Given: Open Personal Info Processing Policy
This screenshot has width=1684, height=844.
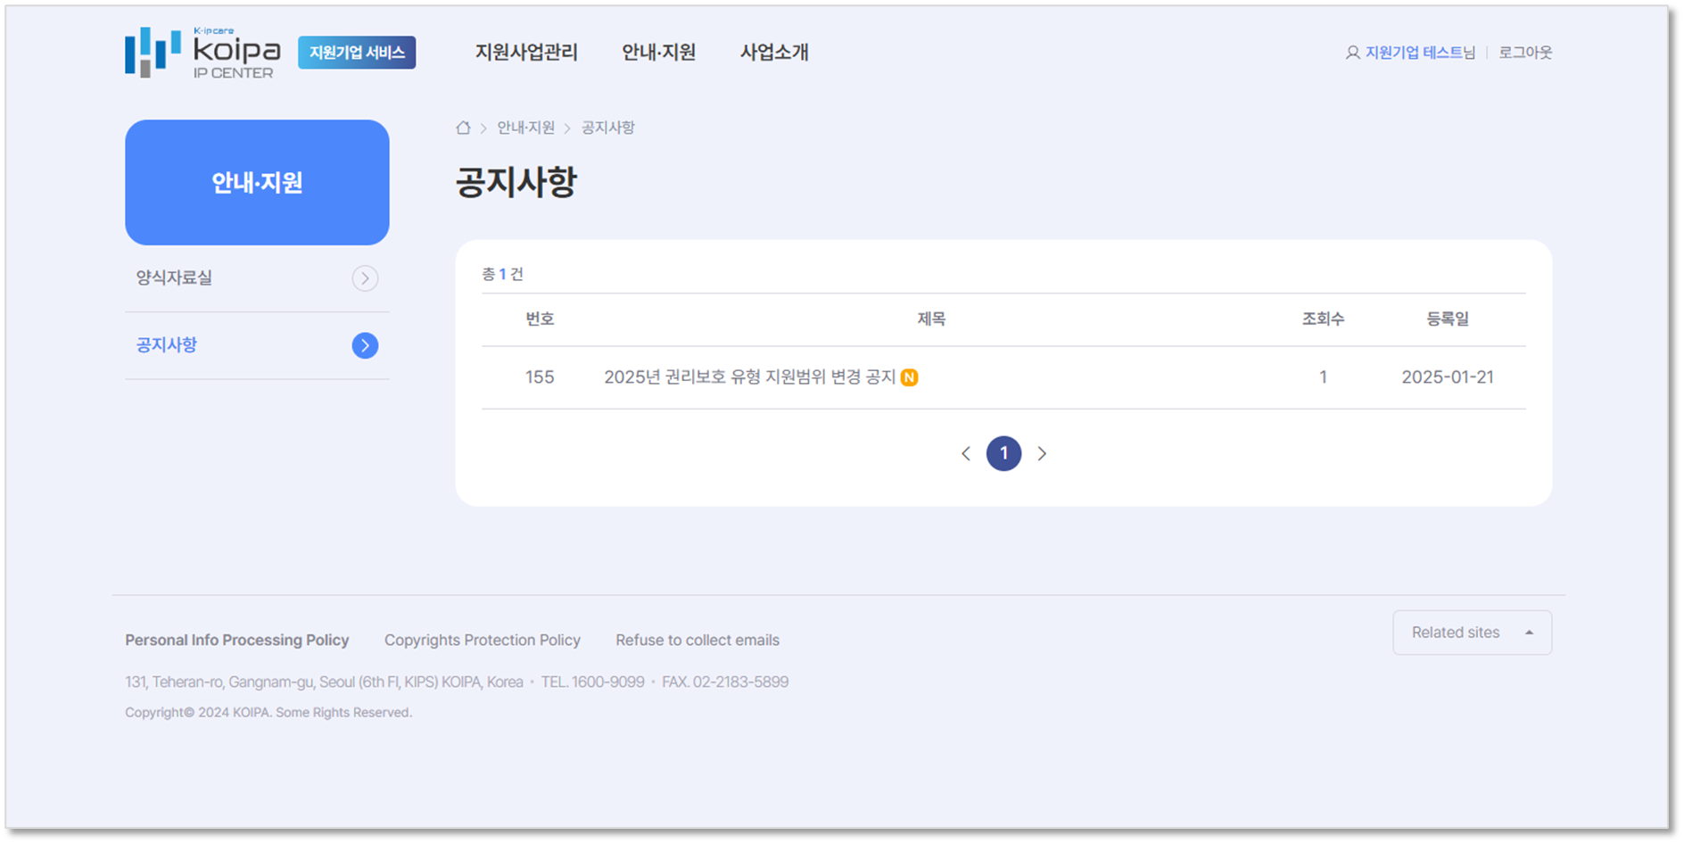Looking at the screenshot, I should (x=236, y=641).
